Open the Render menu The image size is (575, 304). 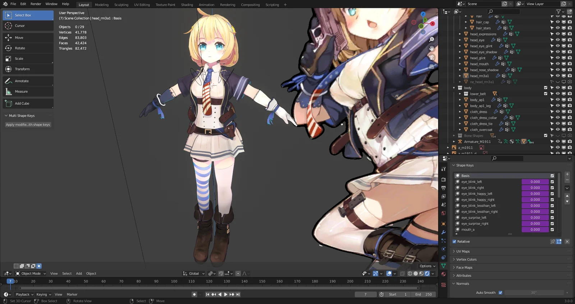point(36,4)
